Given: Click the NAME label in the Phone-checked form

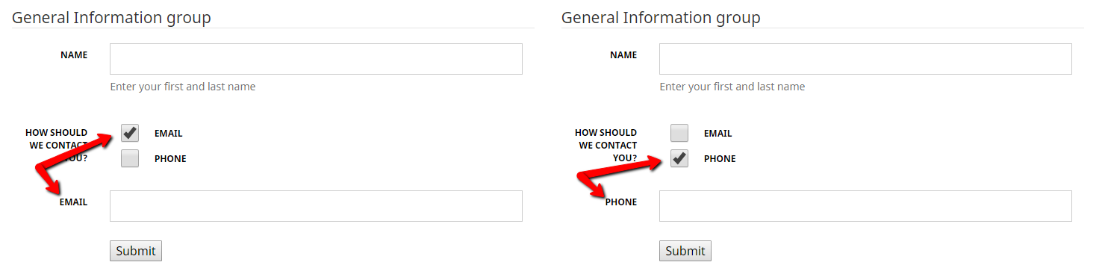Looking at the screenshot, I should pos(623,55).
